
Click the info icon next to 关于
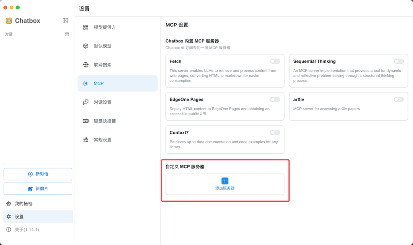pyautogui.click(x=9, y=230)
